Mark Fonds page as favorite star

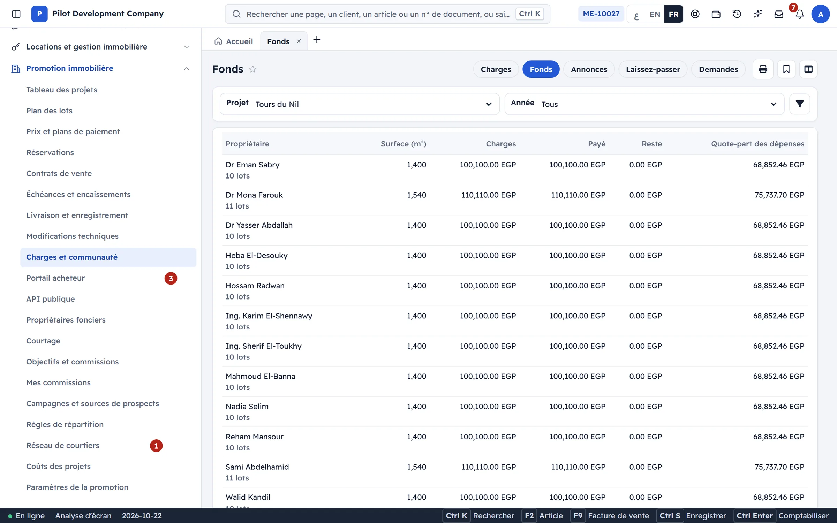[x=253, y=69]
